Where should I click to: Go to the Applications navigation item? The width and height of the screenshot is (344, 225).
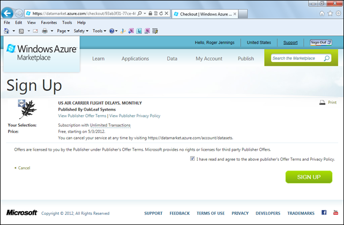pos(135,59)
